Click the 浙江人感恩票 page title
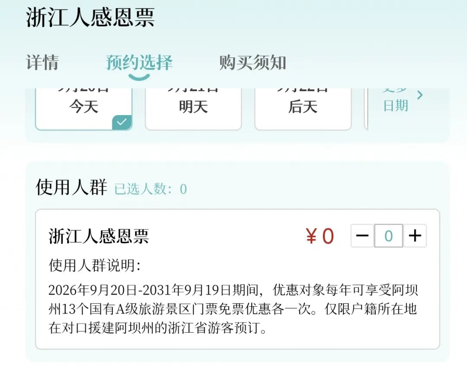Screen dimensions: 467x385 [90, 17]
